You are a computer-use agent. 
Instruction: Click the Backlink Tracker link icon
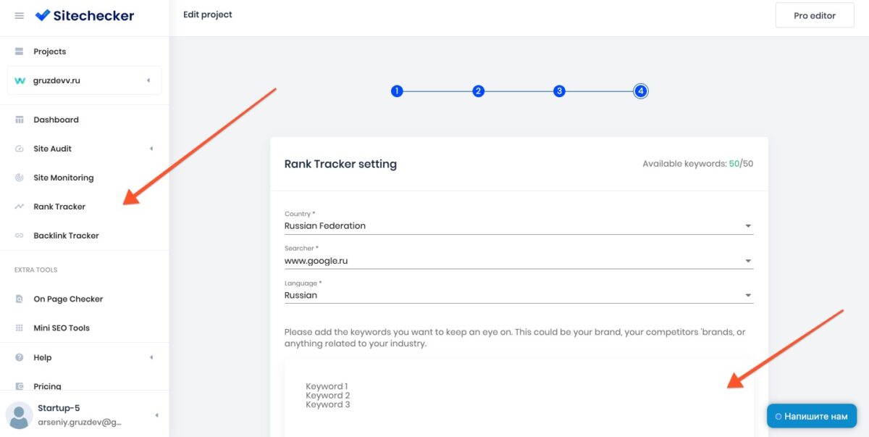20,236
